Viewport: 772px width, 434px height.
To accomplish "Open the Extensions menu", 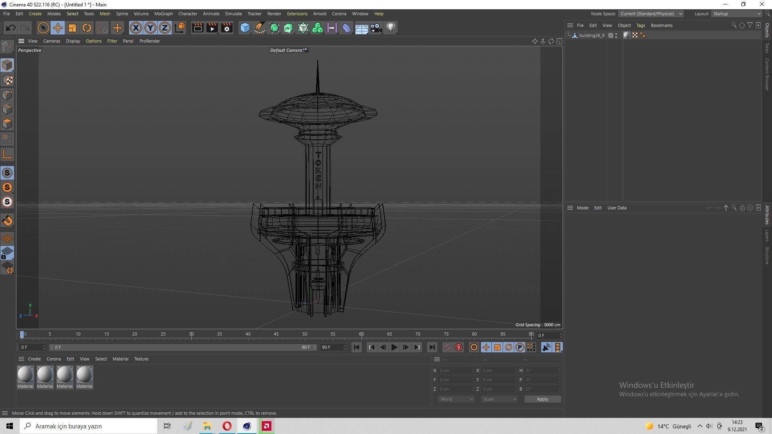I will [x=297, y=14].
